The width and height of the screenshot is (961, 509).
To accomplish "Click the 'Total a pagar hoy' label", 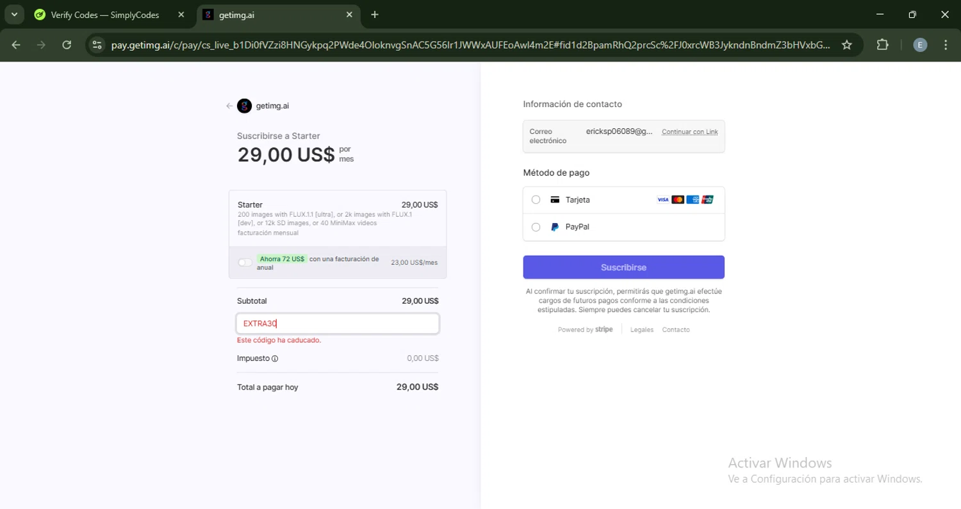I will pos(267,387).
